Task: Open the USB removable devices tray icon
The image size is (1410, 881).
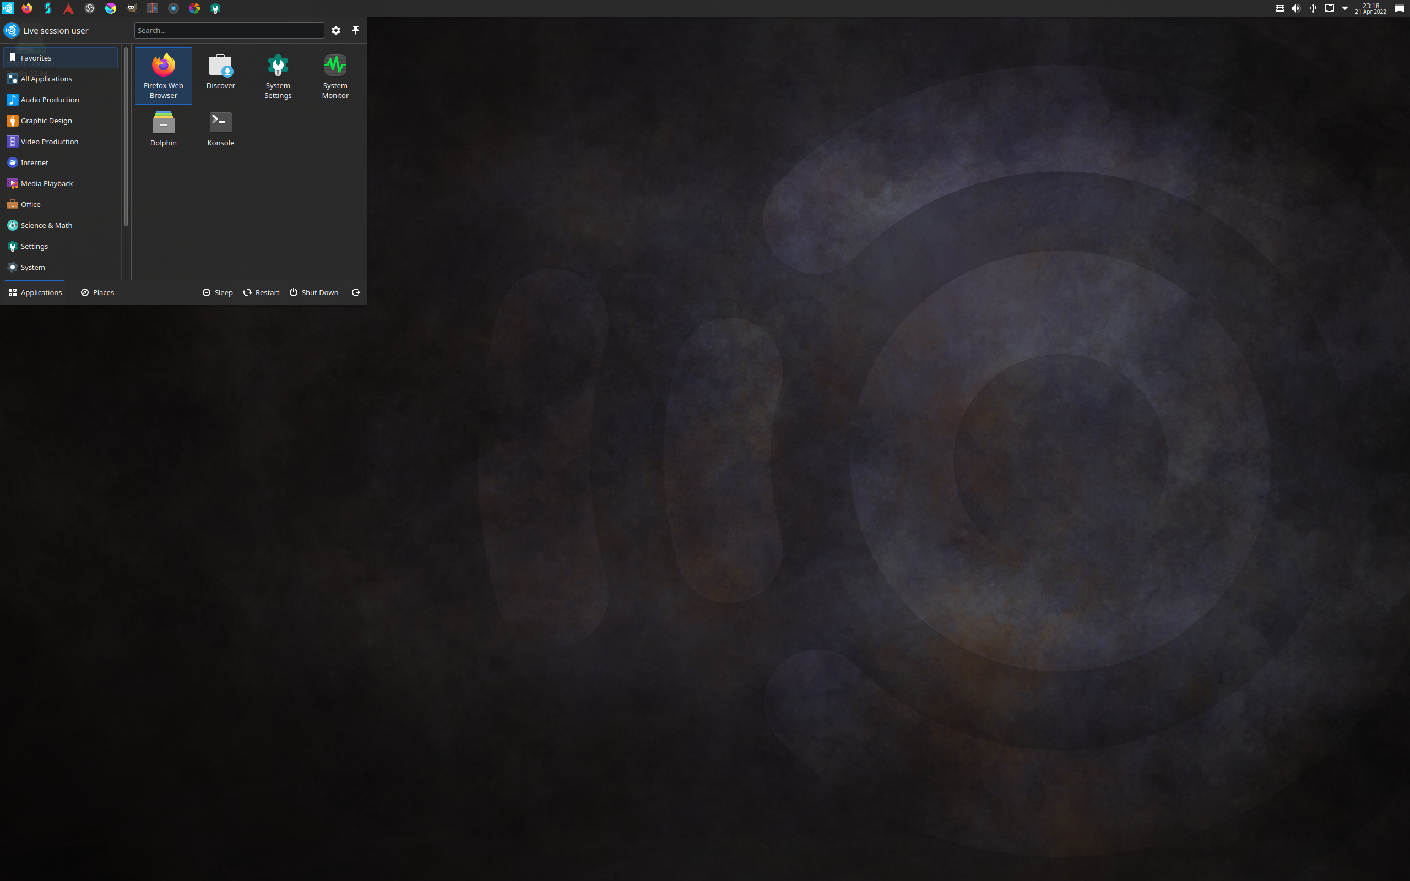Action: point(1313,8)
